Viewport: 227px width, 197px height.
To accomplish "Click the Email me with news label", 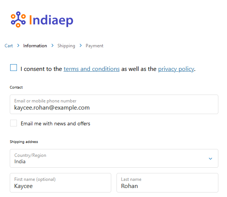I will [55, 123].
